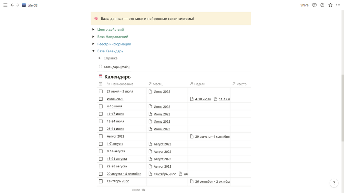Open the three-dot page options menu
Viewport: 344px width, 193px height.
(338, 5)
